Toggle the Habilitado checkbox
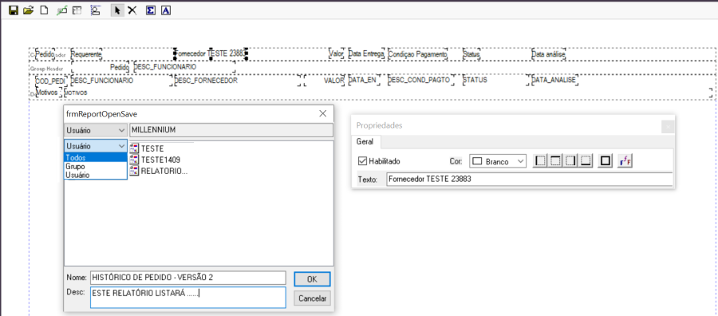Image resolution: width=718 pixels, height=316 pixels. (x=363, y=161)
